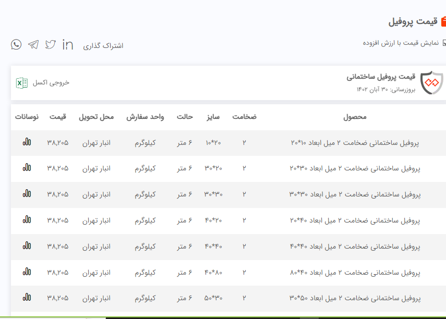Share the page via Telegram icon
The image size is (446, 319).
click(x=33, y=44)
